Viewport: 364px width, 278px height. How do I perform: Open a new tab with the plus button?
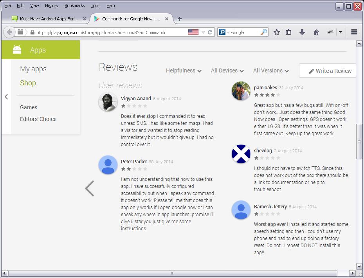[x=180, y=19]
